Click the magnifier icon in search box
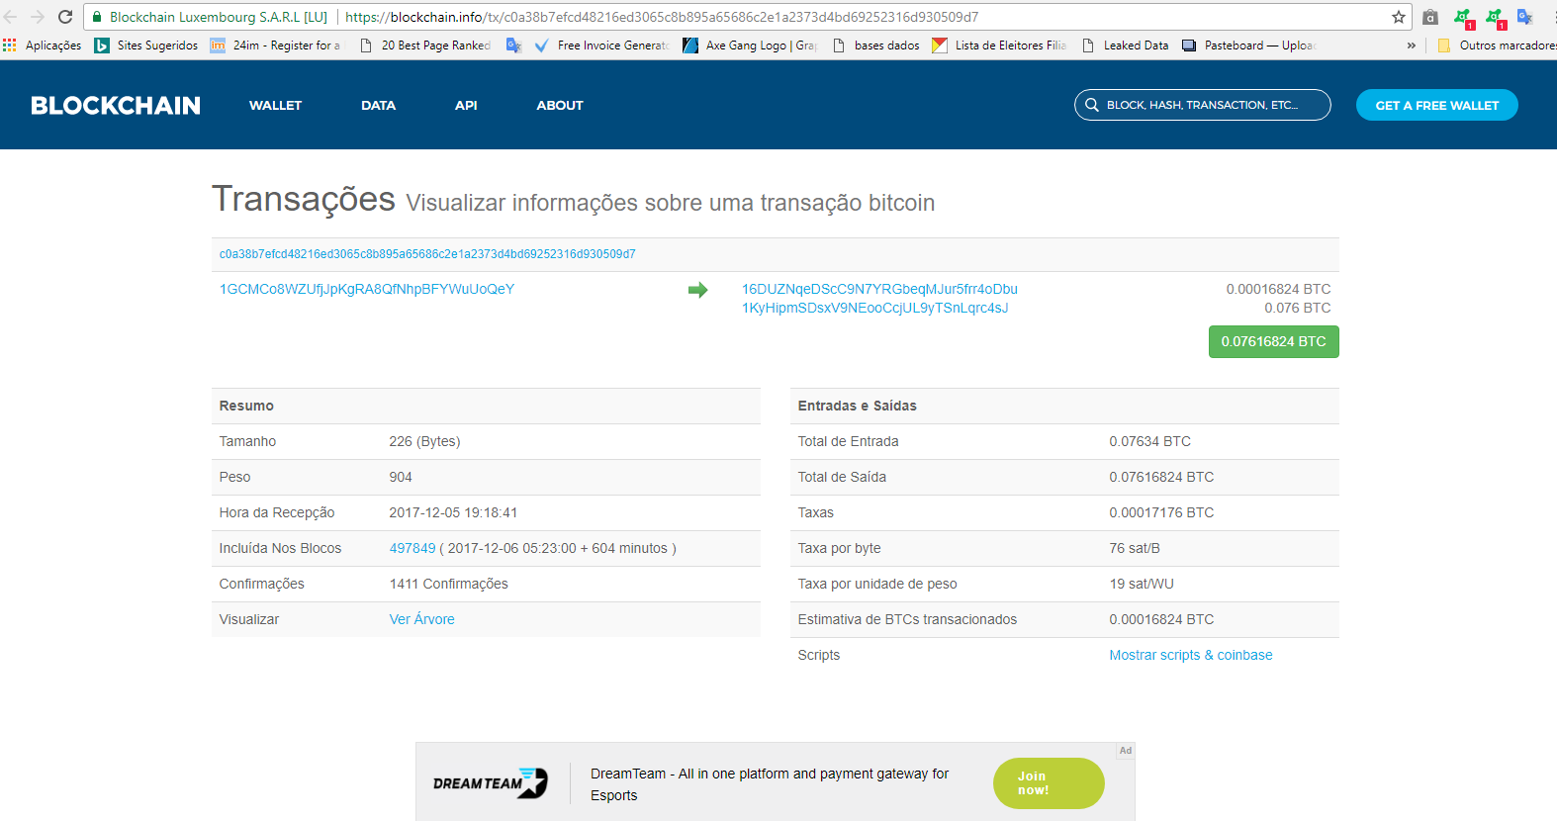Screen dimensions: 1557x821 [1092, 105]
